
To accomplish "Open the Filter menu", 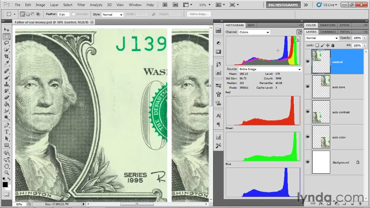I will (81, 5).
